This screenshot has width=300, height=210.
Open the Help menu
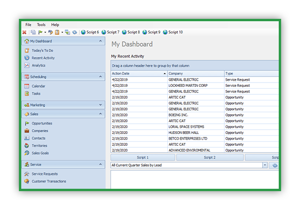pos(55,25)
